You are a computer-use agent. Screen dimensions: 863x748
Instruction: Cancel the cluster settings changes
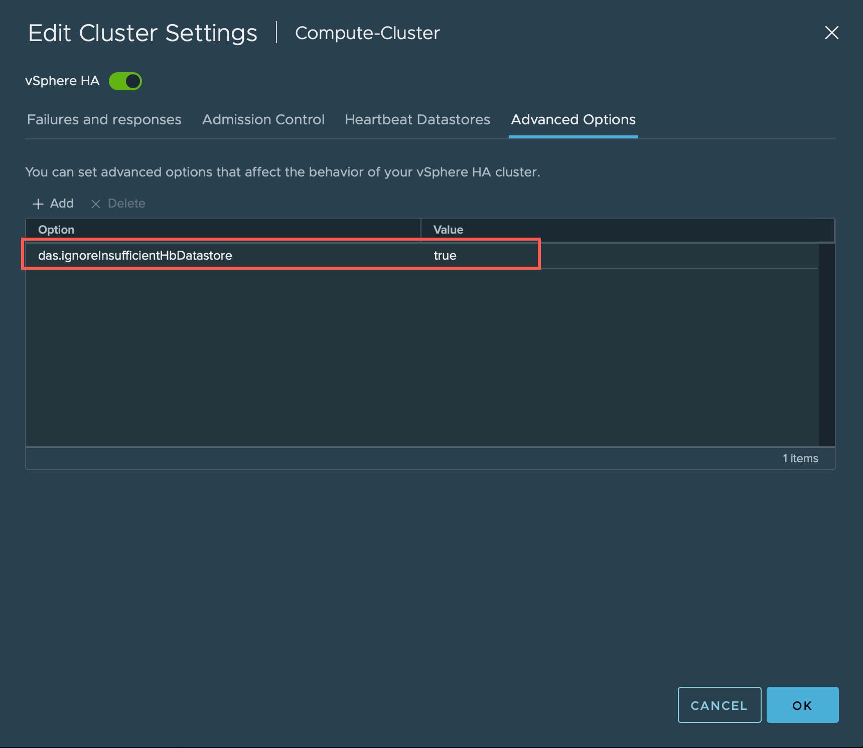pos(719,705)
